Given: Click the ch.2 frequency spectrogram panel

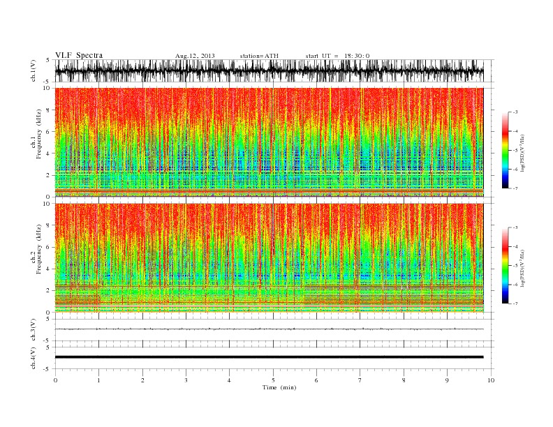Looking at the screenshot, I should 269,258.
